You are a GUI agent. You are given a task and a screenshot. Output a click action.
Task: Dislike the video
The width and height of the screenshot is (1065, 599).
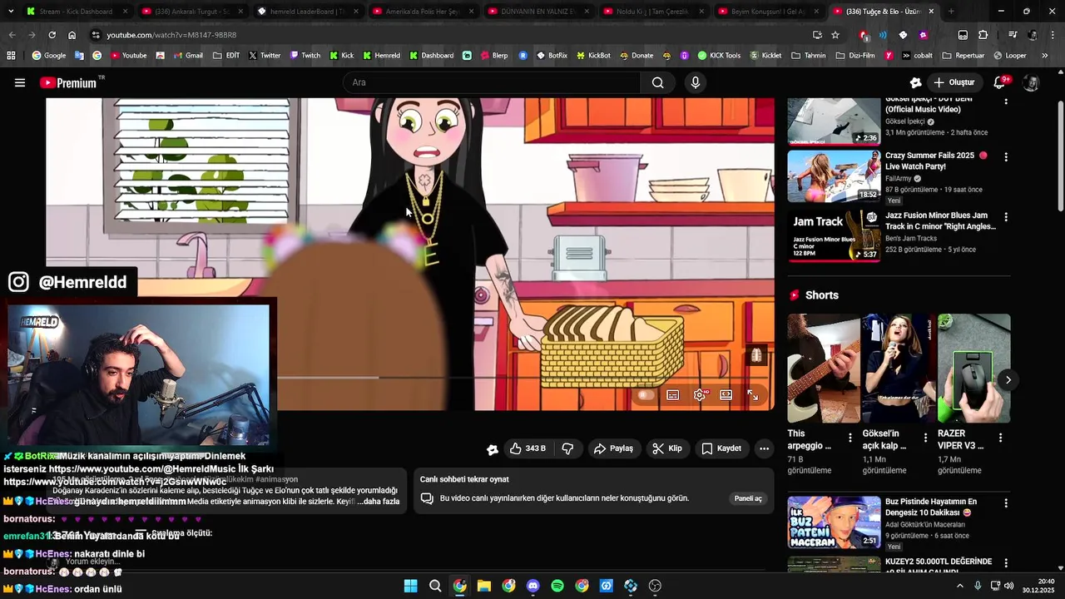(x=567, y=448)
